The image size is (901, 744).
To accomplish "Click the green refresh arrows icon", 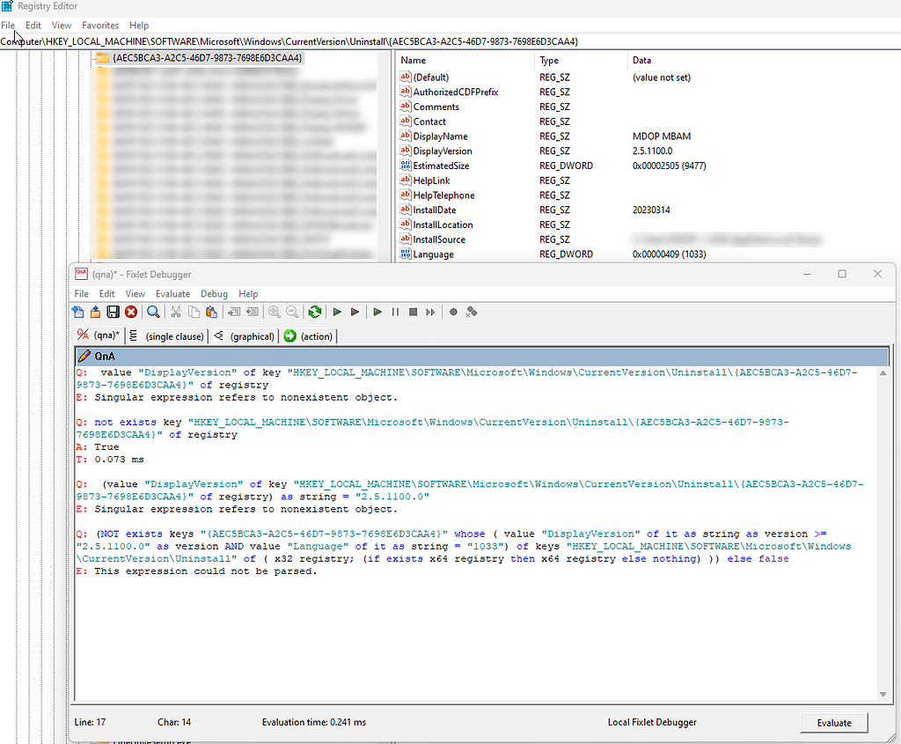I will coord(315,312).
